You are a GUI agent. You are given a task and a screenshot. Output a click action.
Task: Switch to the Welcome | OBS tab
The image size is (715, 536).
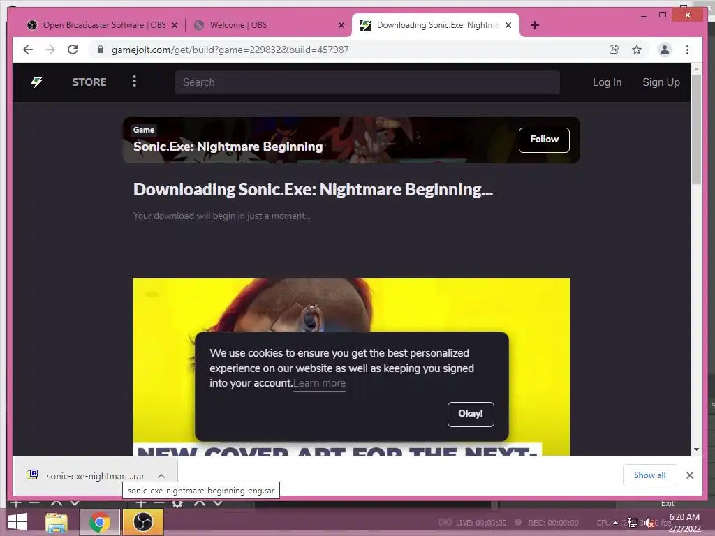238,25
